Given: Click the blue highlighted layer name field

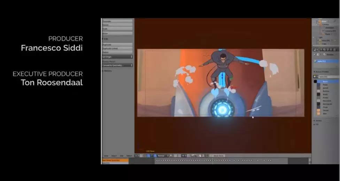Looking at the screenshot, I should tap(326, 61).
